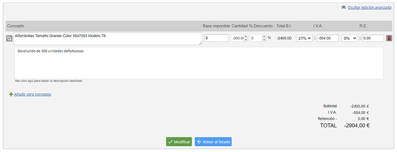Viewport: 397px width, 152px height.
Task: Decrease Cantidad with the down arrow
Action: (246, 40)
